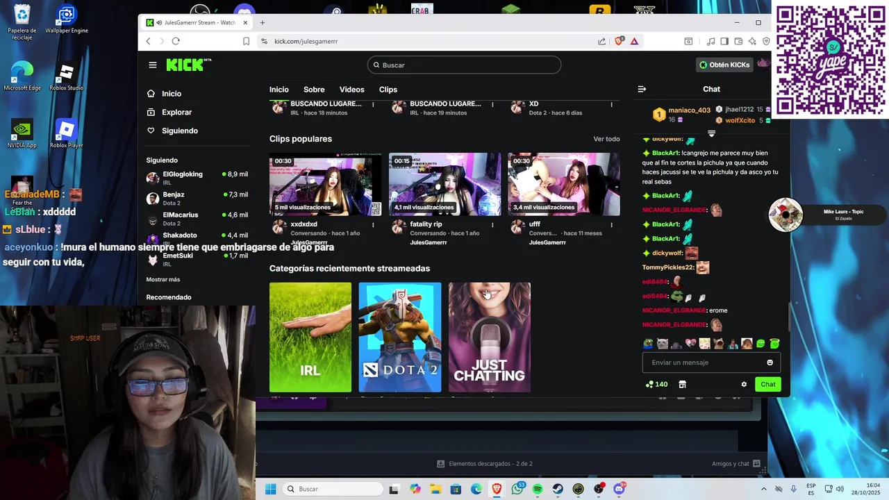Toggle the taskbar microphone icon
889x500 pixels.
(x=793, y=489)
